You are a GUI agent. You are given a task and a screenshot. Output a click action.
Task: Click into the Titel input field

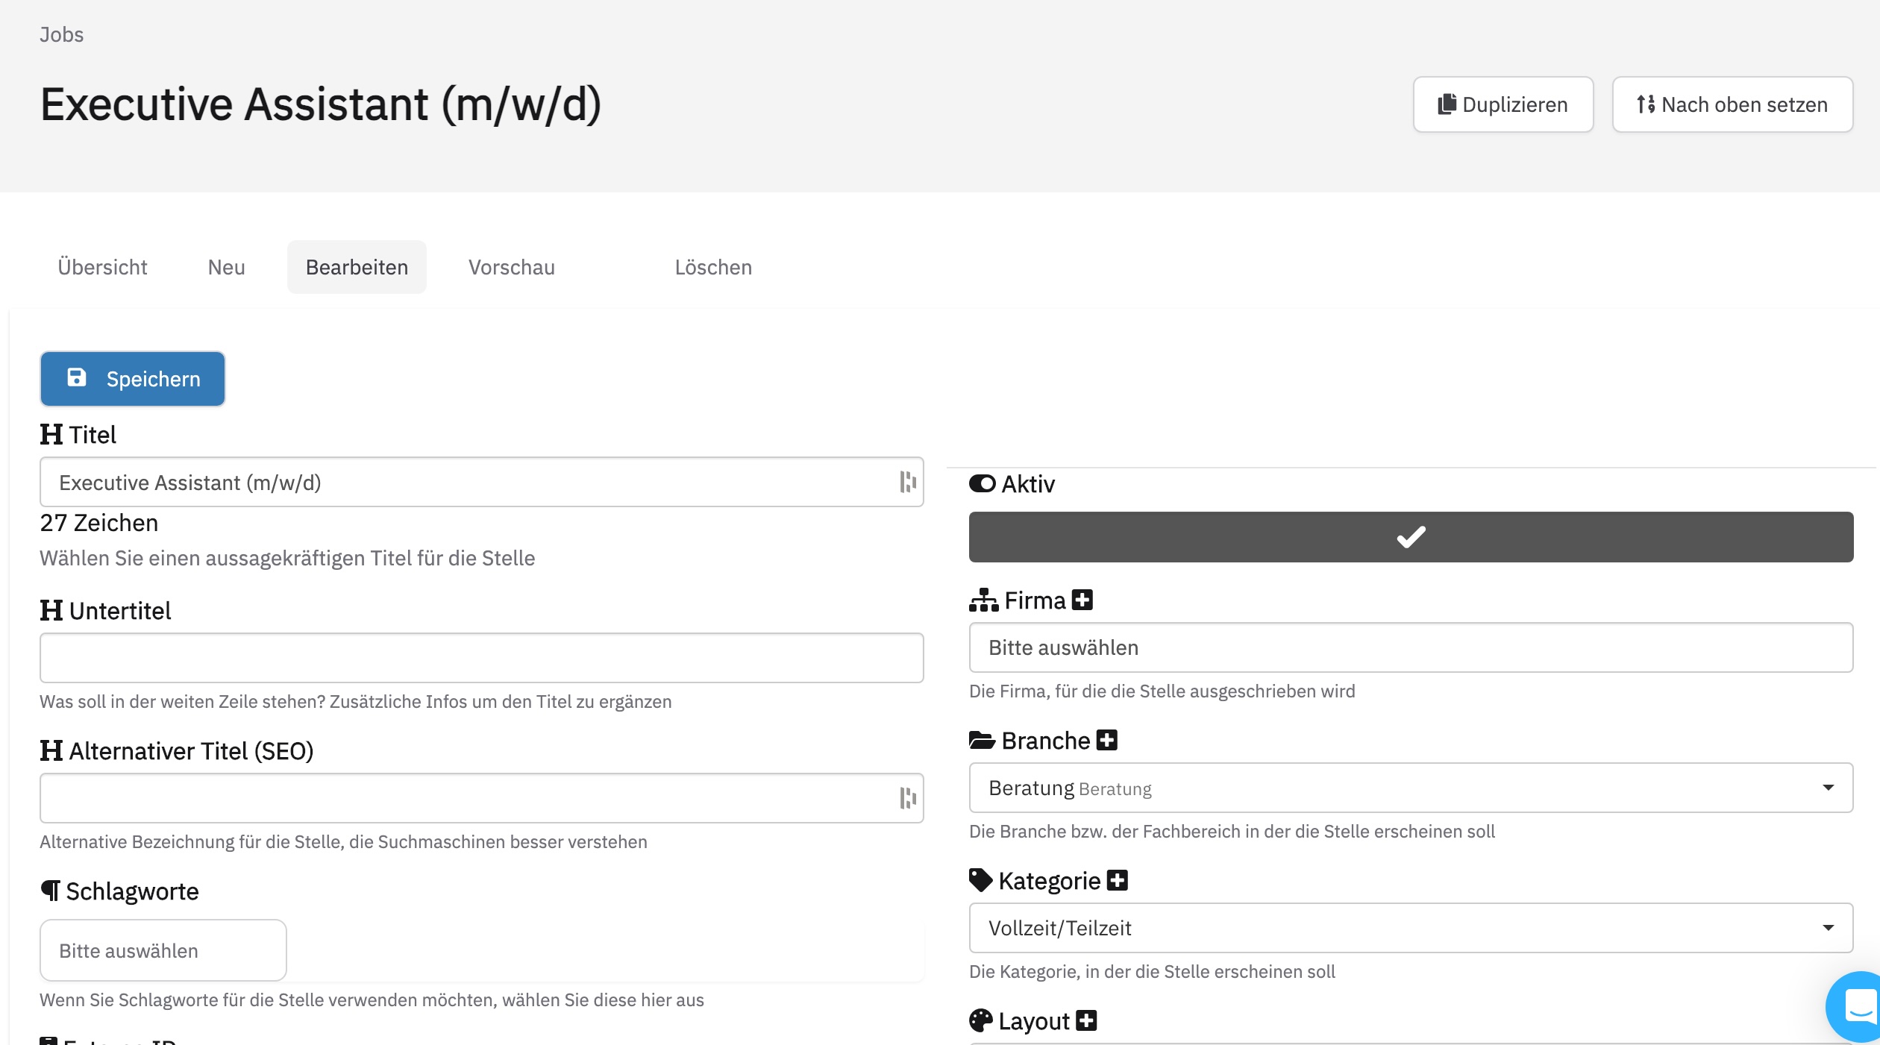click(x=481, y=482)
